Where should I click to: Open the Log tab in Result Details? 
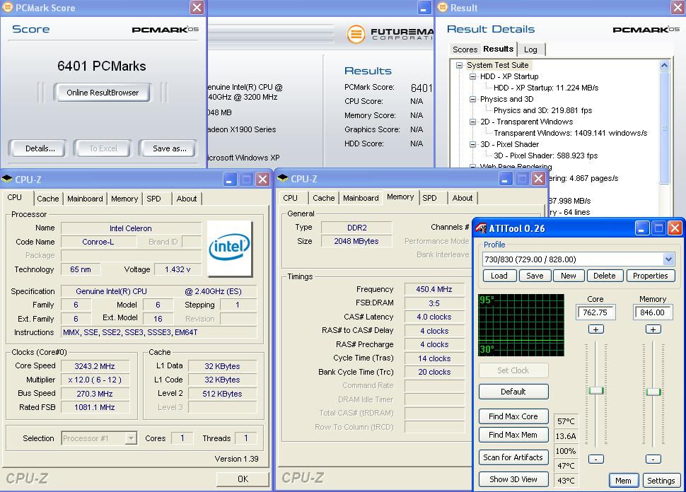(x=530, y=49)
